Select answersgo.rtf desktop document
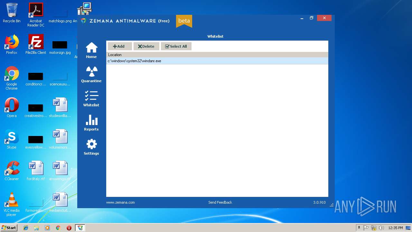 click(60, 171)
